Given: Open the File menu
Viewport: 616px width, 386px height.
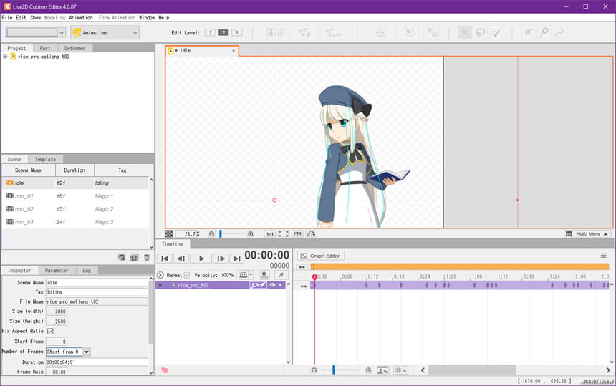Looking at the screenshot, I should tap(7, 18).
